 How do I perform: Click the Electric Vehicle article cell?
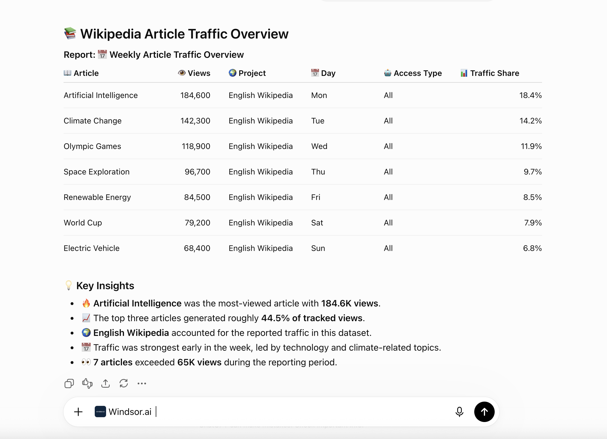tap(91, 248)
